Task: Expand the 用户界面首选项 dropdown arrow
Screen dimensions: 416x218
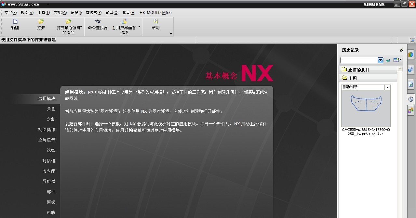Action: [x=139, y=27]
